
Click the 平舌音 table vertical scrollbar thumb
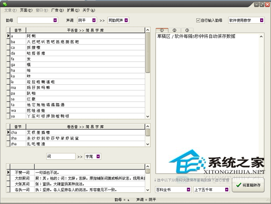(148, 53)
